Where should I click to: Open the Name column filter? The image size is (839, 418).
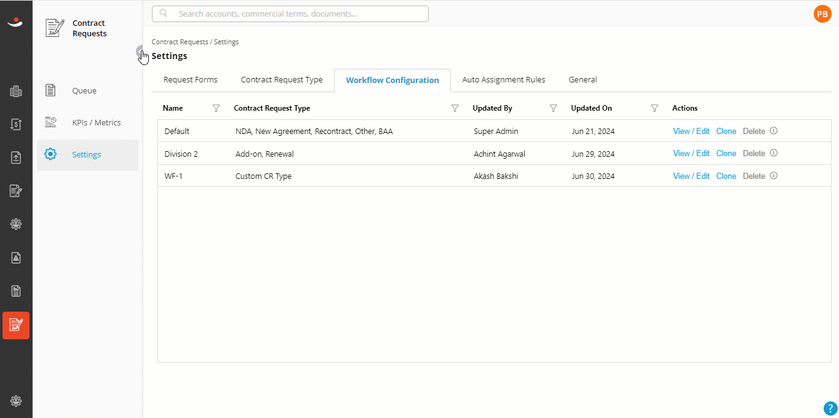point(216,108)
